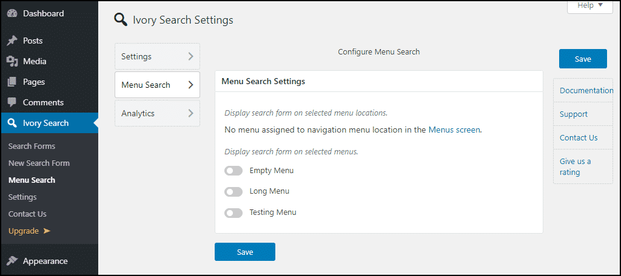
Task: Click the Give us a rating link
Action: [x=575, y=167]
